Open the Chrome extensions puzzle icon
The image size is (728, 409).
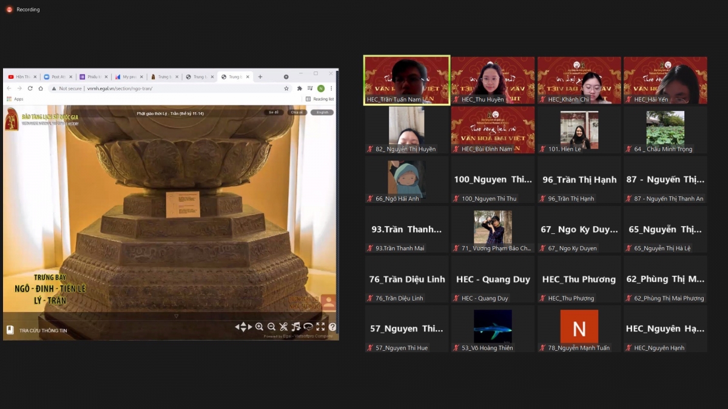300,88
